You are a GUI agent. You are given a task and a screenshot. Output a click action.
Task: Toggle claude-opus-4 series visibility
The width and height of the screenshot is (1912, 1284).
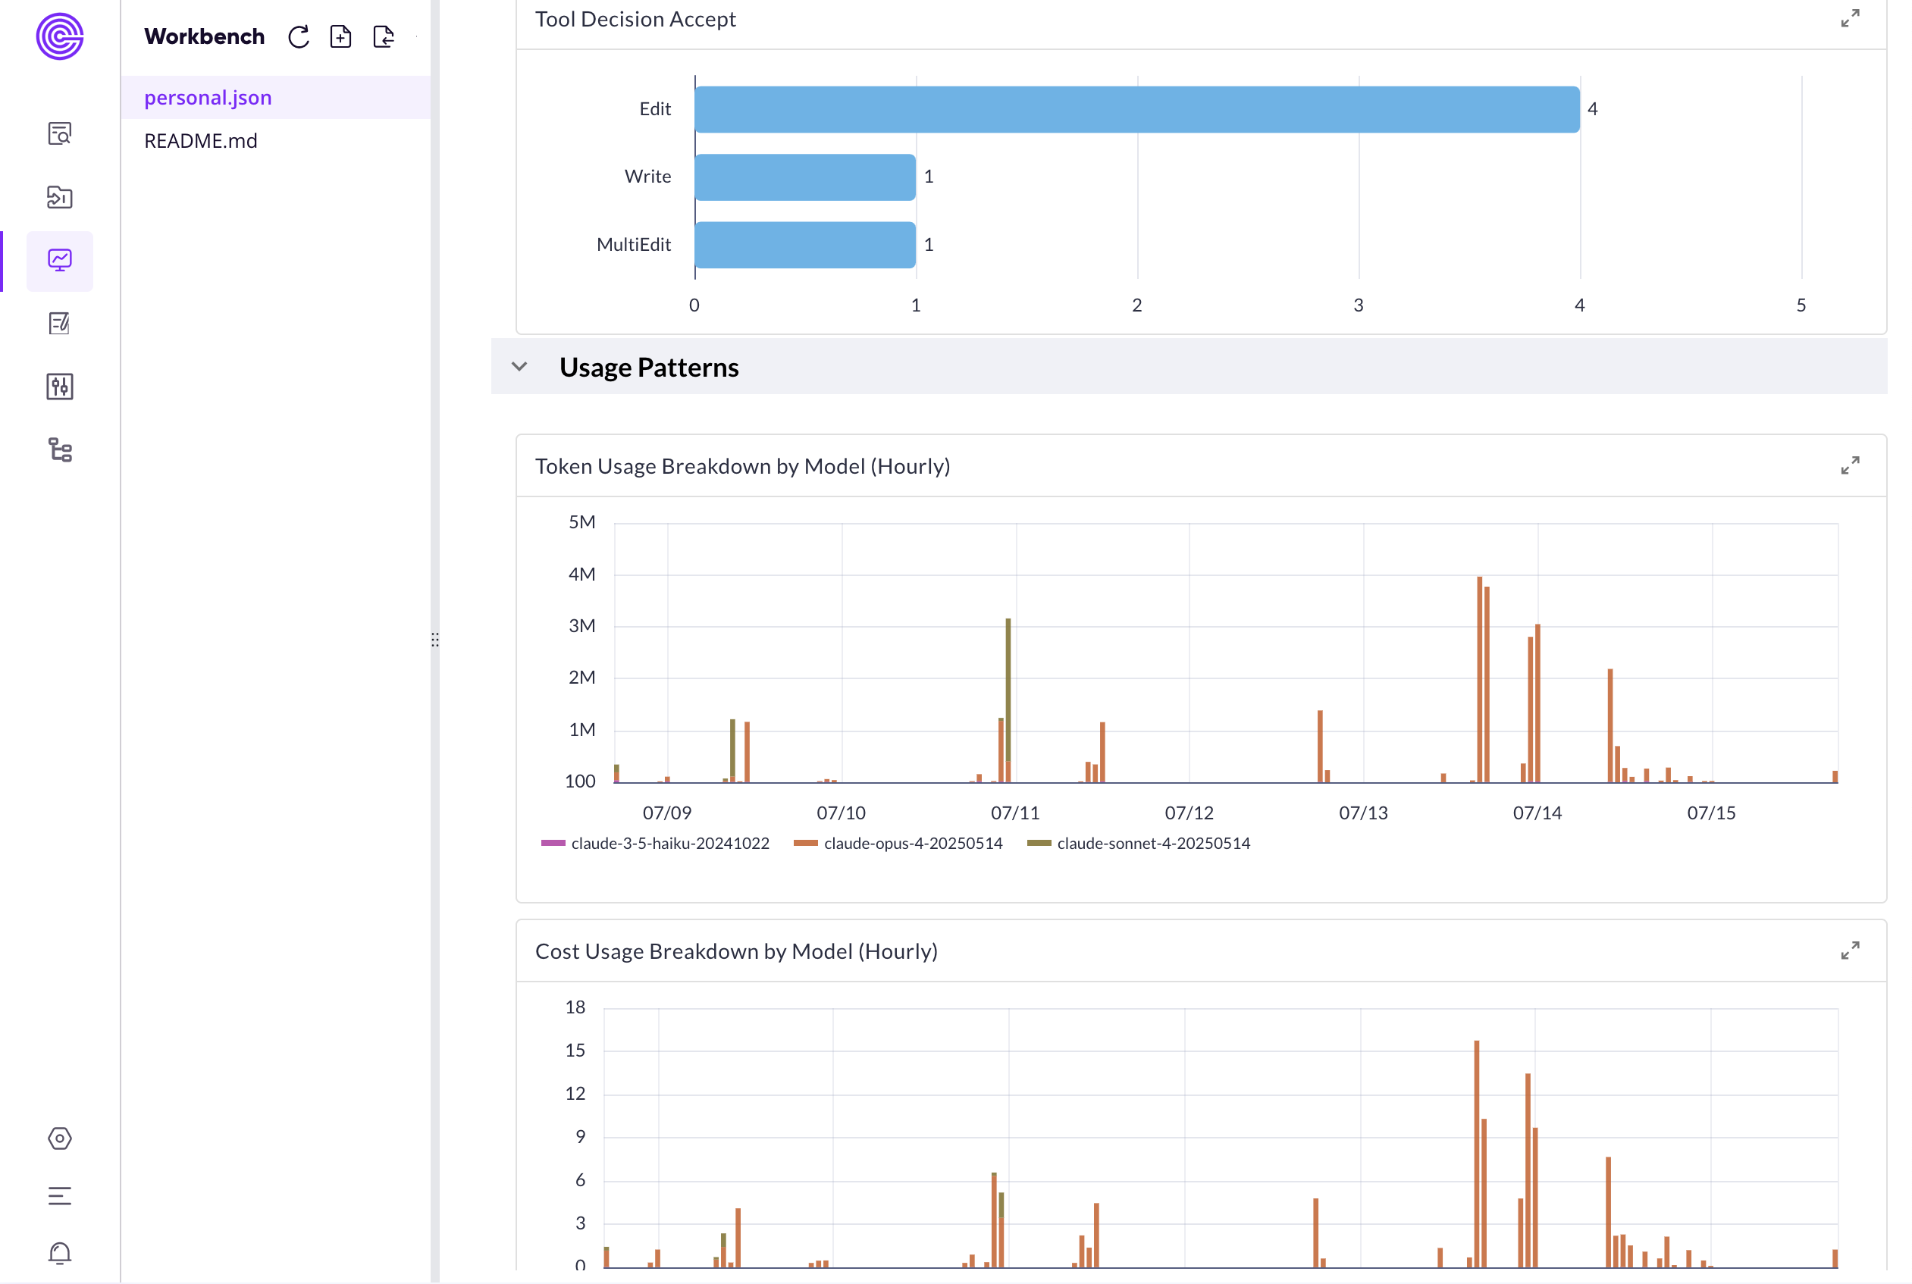point(913,843)
